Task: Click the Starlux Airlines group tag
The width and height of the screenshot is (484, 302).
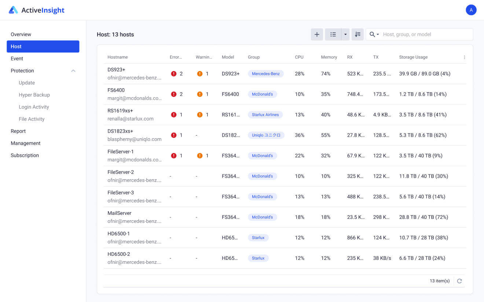Action: point(265,115)
